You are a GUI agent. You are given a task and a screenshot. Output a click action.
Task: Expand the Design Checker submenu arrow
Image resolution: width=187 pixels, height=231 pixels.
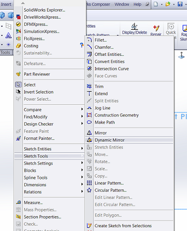[82, 123]
